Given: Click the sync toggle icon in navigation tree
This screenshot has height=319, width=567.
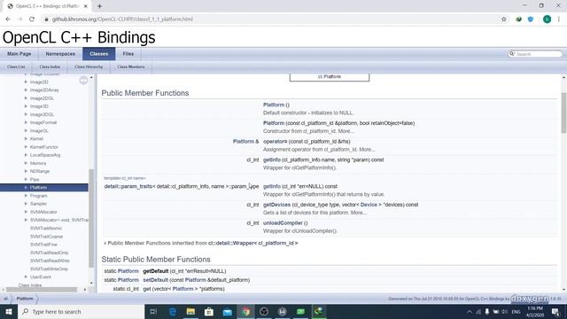Looking at the screenshot, I should 83,81.
